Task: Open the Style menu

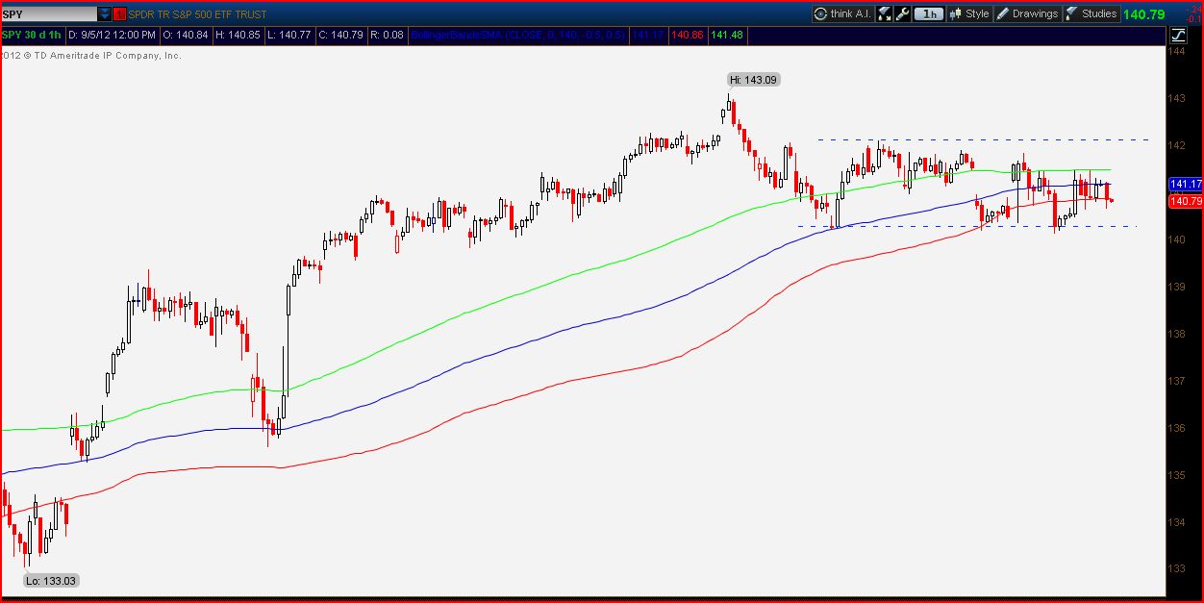Action: coord(969,13)
